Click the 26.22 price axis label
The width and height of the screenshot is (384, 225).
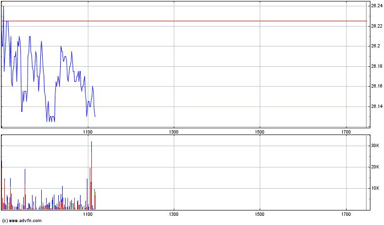point(376,26)
